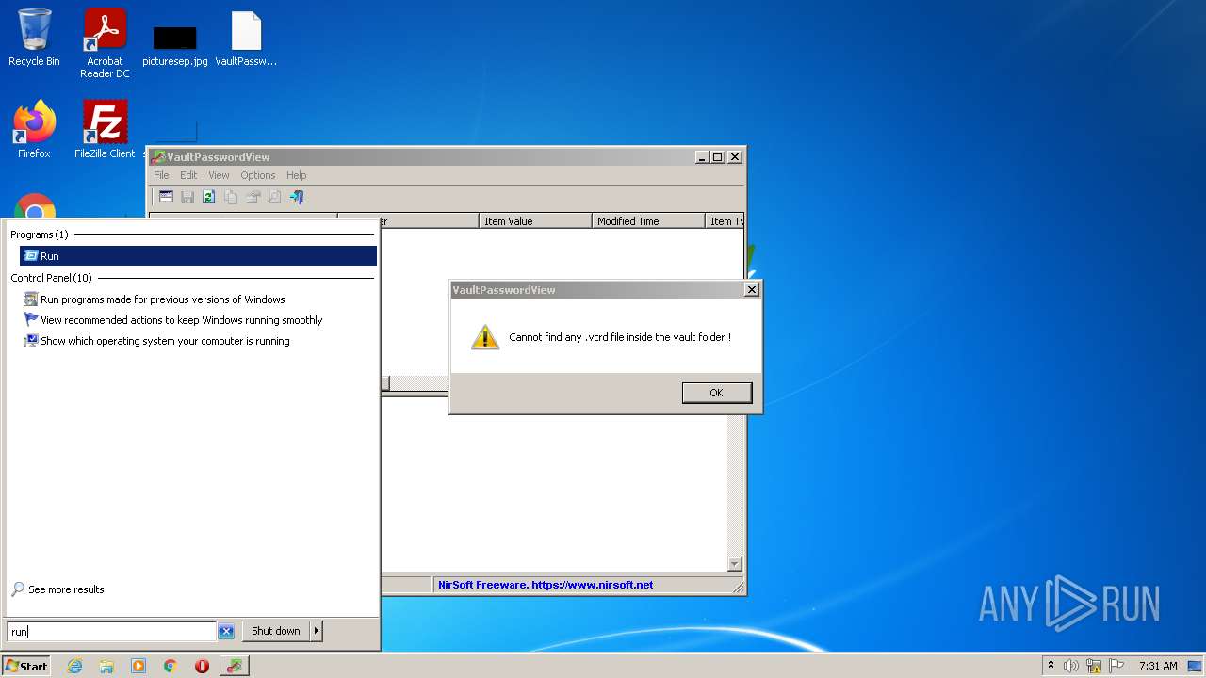Click the Shut down button
Screen dimensions: 1206x678
click(x=276, y=631)
